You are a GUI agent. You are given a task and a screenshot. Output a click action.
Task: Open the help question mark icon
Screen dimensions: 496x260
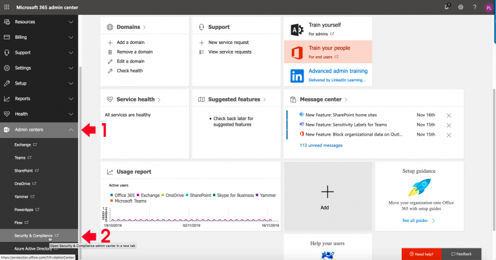point(475,7)
